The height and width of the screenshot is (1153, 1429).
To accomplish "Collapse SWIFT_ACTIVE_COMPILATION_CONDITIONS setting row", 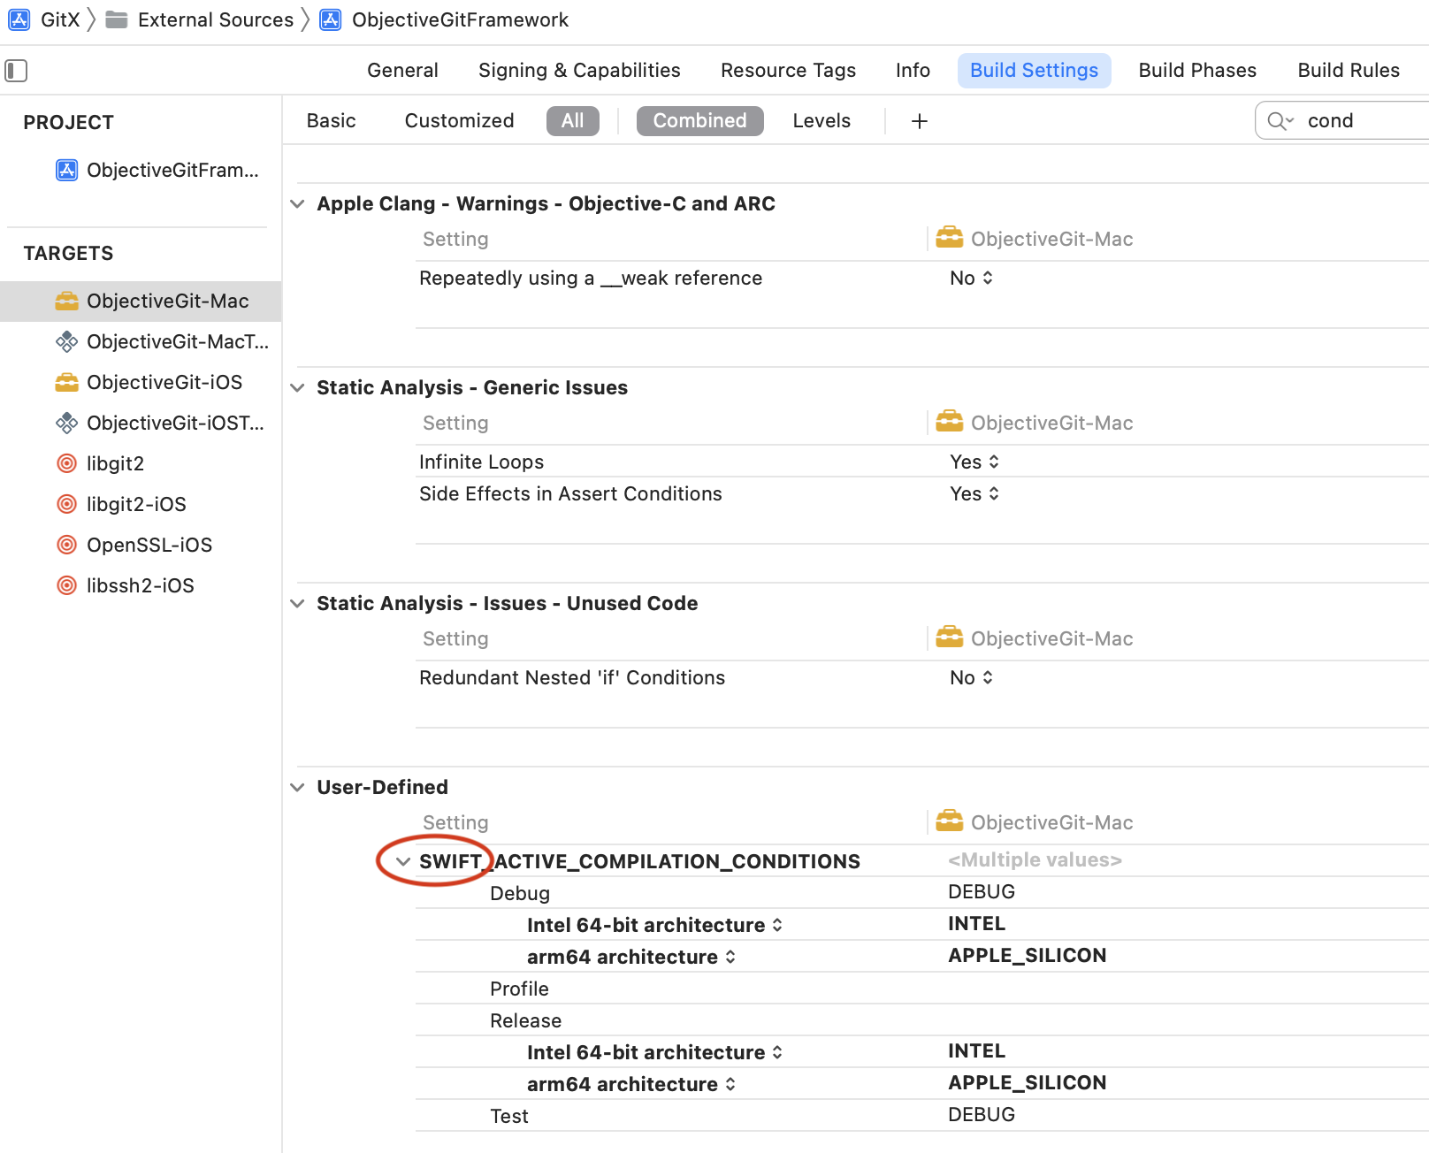I will pyautogui.click(x=403, y=861).
